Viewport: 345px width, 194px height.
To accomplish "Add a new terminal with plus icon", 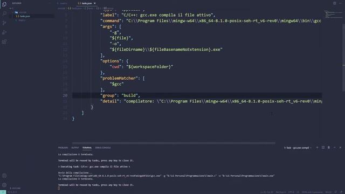I will [x=317, y=148].
